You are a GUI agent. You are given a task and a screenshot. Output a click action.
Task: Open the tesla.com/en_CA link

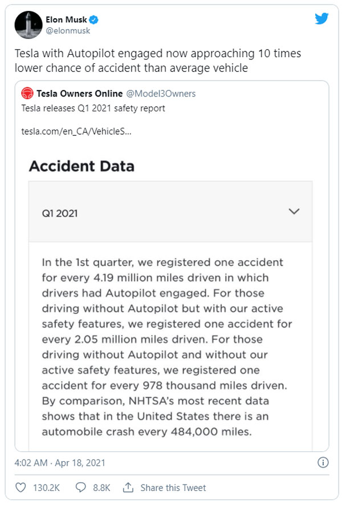(x=76, y=131)
